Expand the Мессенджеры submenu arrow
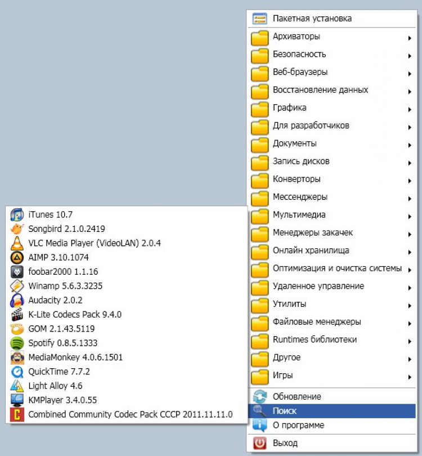The height and width of the screenshot is (456, 422). [x=410, y=199]
